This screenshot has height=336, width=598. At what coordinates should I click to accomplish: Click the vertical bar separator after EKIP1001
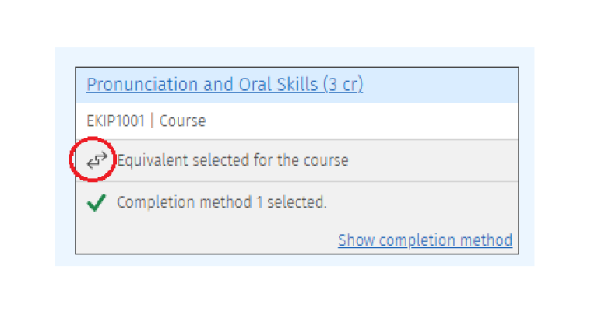tap(152, 121)
